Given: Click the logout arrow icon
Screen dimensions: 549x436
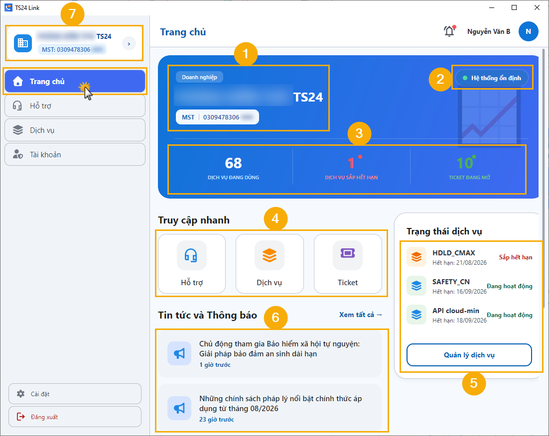Looking at the screenshot, I should point(20,417).
